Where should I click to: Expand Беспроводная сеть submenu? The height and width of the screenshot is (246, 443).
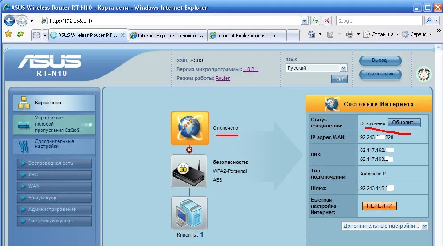pos(54,163)
